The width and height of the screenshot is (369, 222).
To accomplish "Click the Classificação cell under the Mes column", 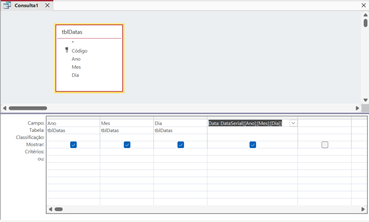I will pos(127,137).
